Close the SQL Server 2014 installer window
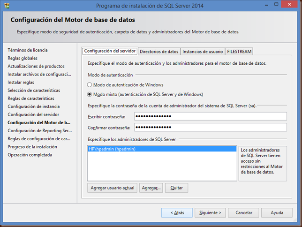Image resolution: width=302 pixels, height=227 pixels. point(289,4)
